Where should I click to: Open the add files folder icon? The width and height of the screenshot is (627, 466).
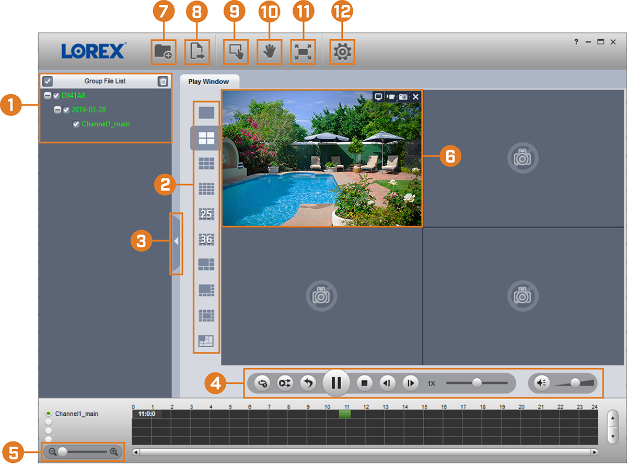[163, 52]
